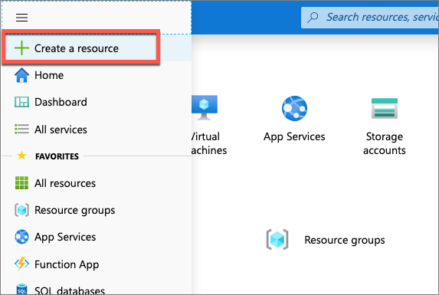Click main App Services globe icon
439x295 pixels.
(x=294, y=108)
